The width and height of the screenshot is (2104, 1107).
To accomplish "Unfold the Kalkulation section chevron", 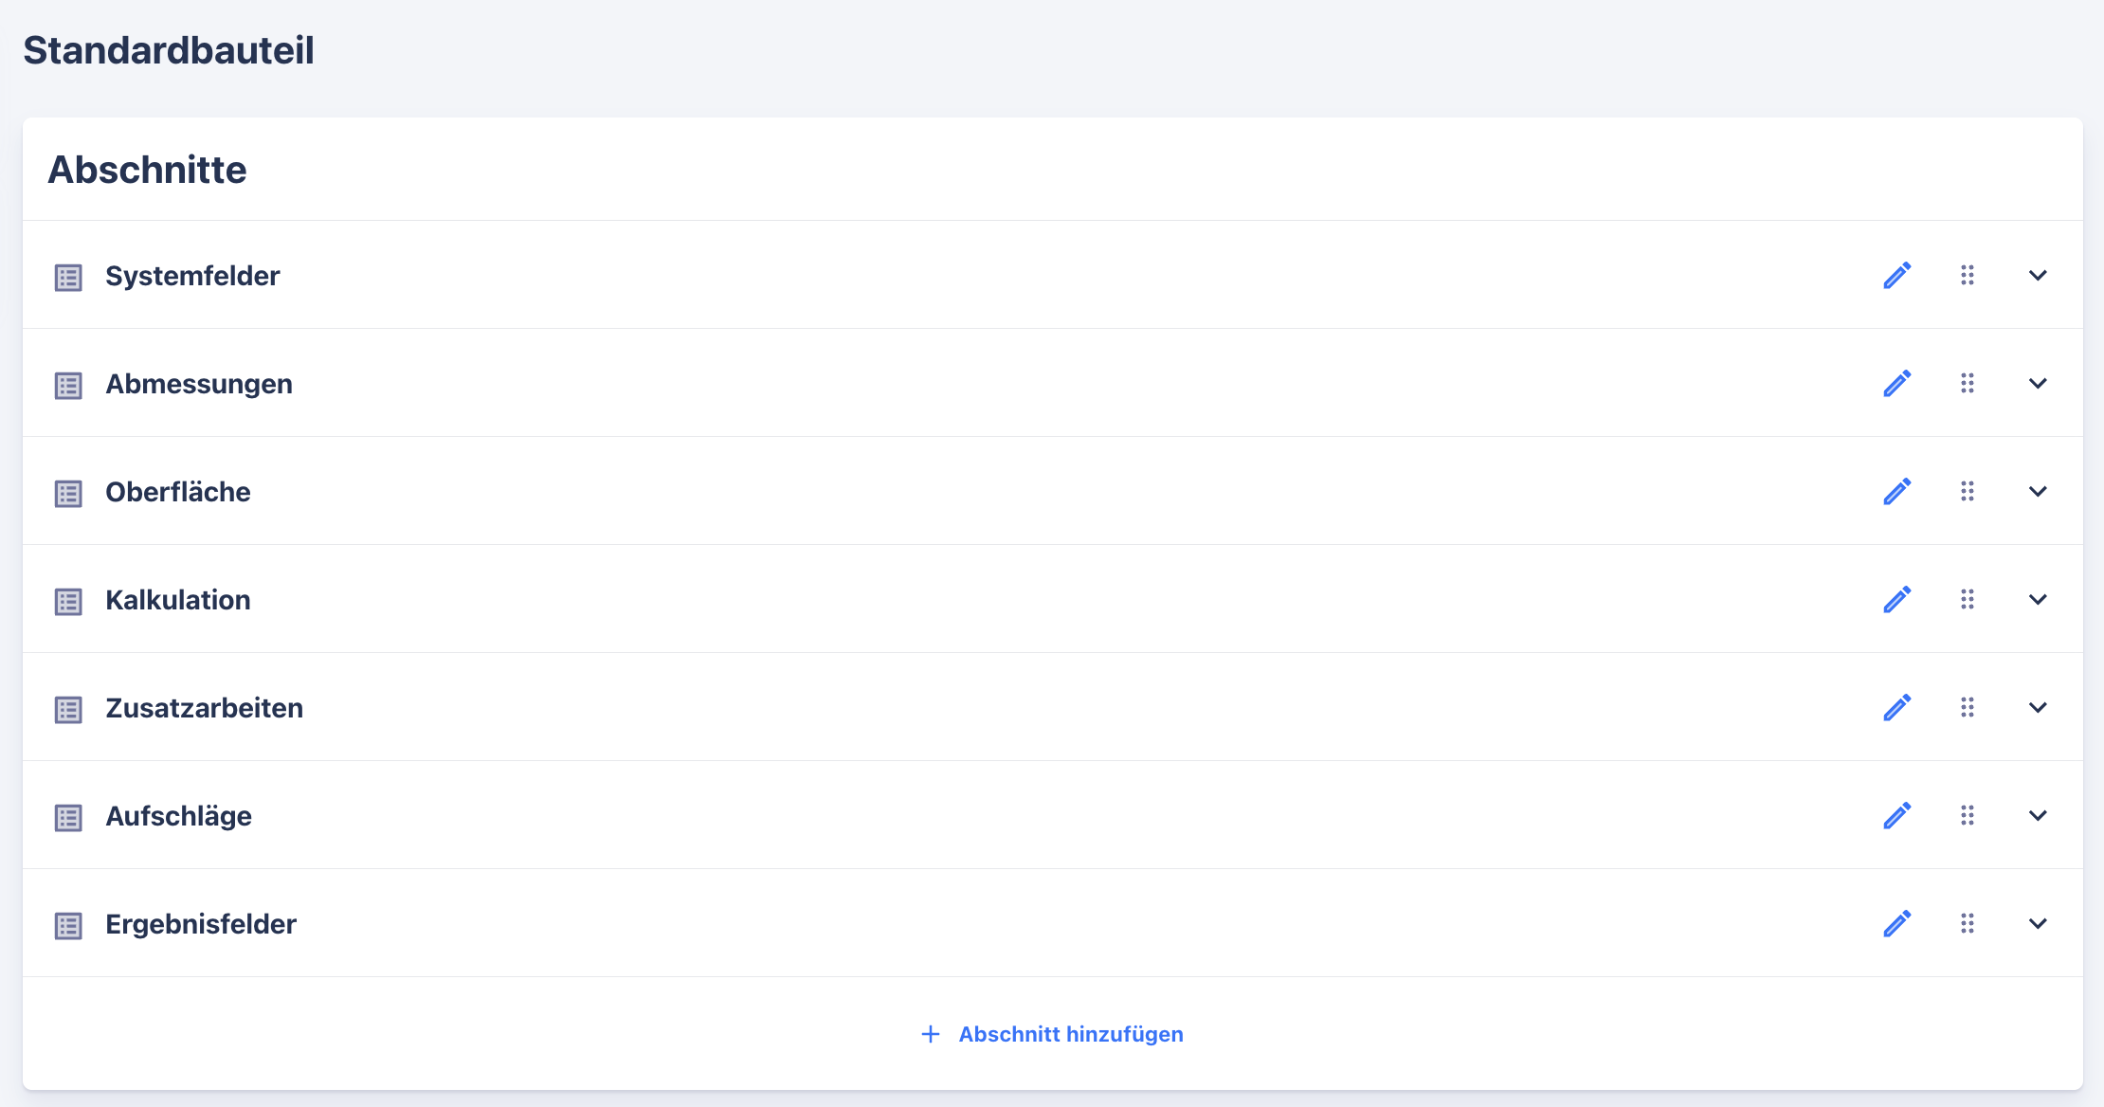I will [x=2038, y=600].
